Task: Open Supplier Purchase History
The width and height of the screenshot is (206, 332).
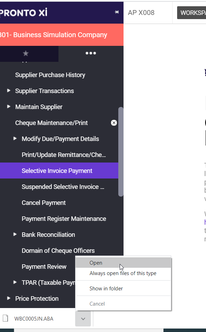Action: tap(50, 75)
